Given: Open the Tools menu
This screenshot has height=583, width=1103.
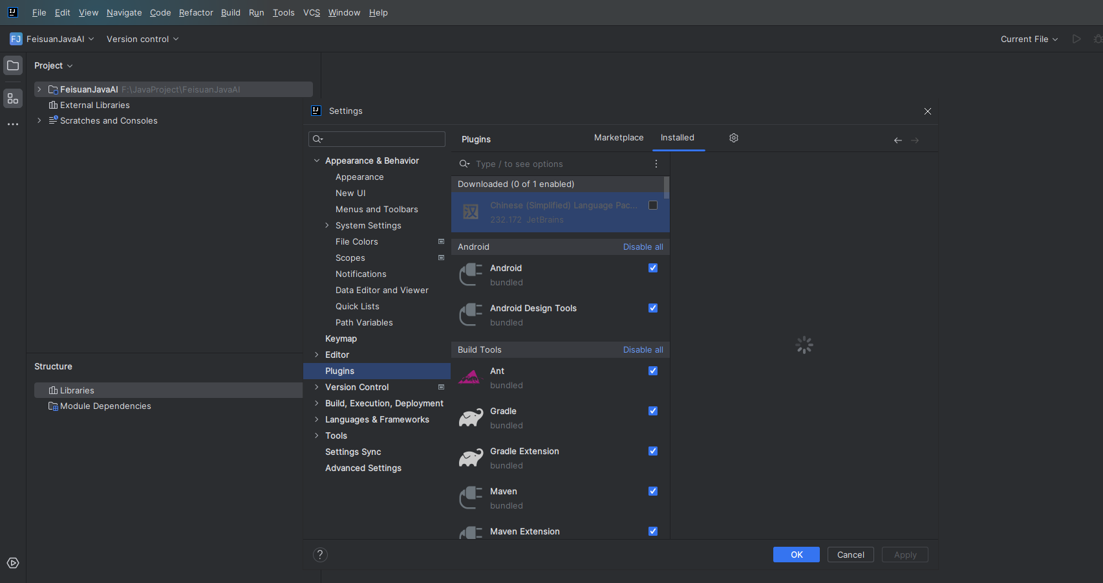Looking at the screenshot, I should click(283, 12).
